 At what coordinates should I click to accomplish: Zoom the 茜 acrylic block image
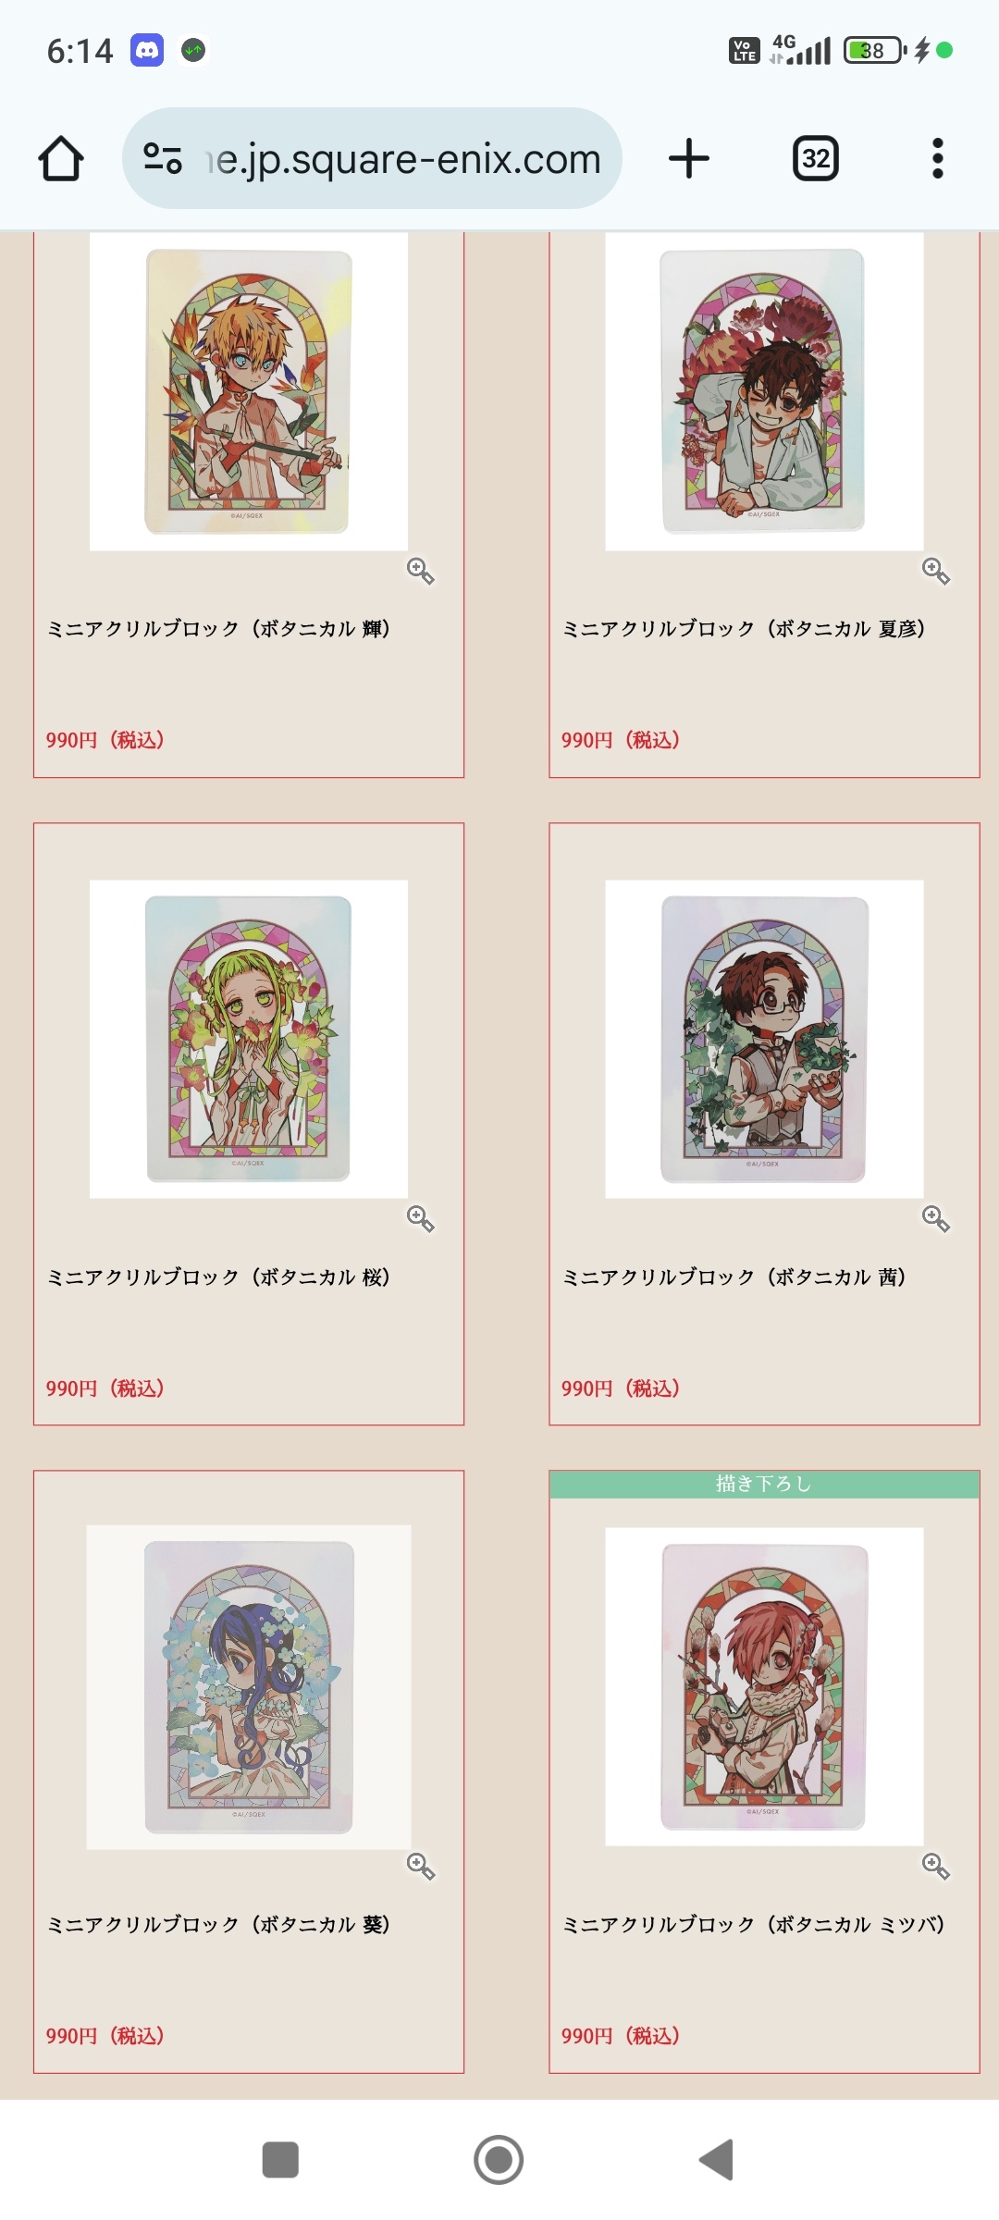[936, 1219]
